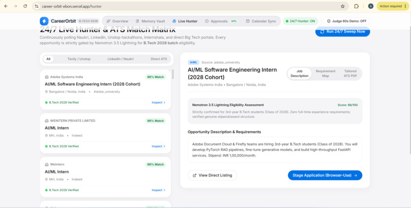Screen dimensions: 411x208
Task: Click the Action required browser button
Action: 393,6
